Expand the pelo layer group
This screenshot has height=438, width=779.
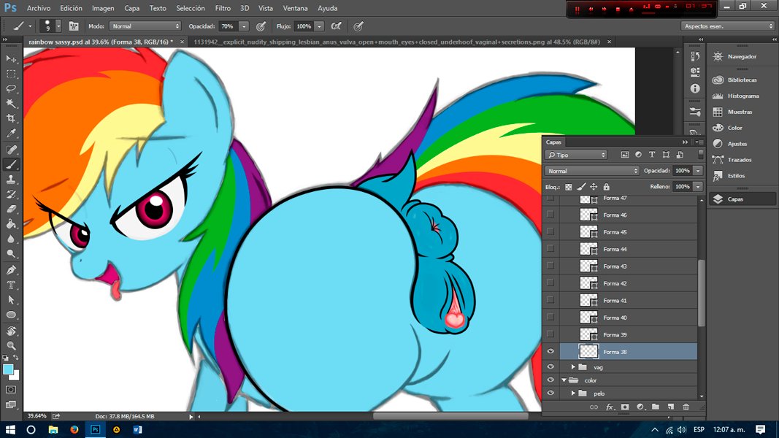pos(573,393)
